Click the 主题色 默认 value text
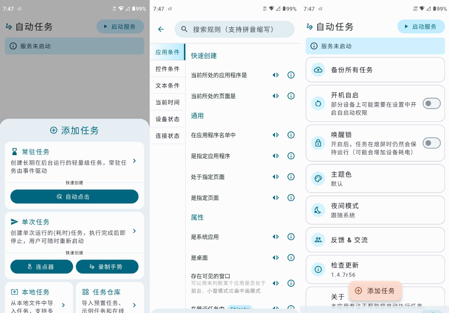 [x=337, y=184]
